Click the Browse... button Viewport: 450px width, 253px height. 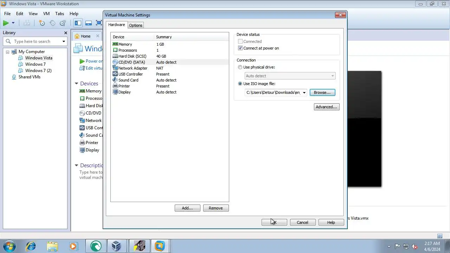tap(322, 92)
